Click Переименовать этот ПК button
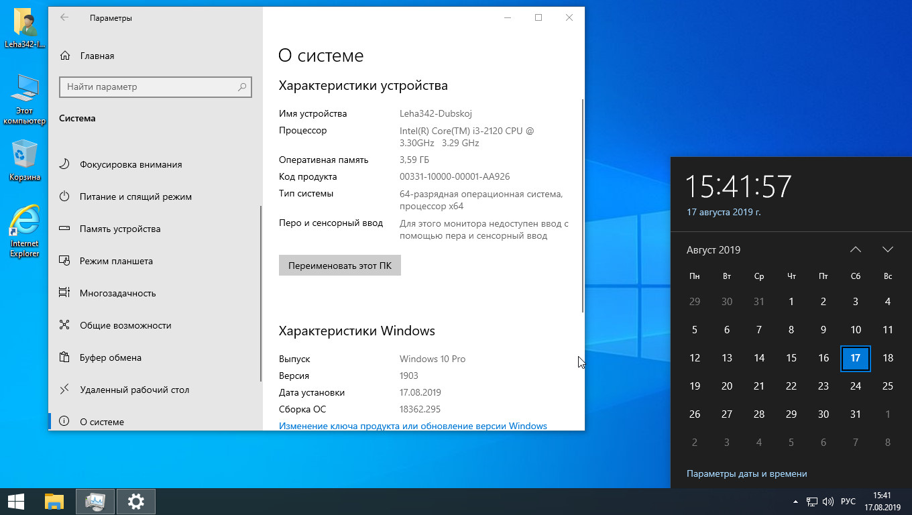The height and width of the screenshot is (515, 912). point(340,266)
